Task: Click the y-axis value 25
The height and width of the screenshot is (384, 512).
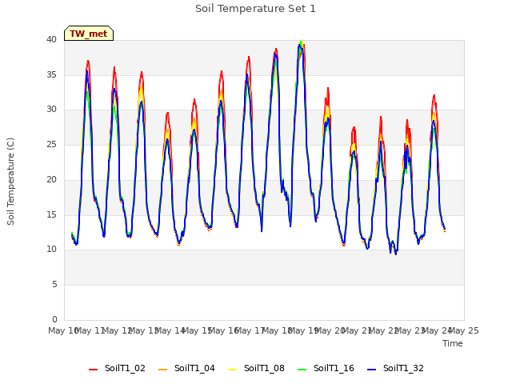Action: coord(51,144)
